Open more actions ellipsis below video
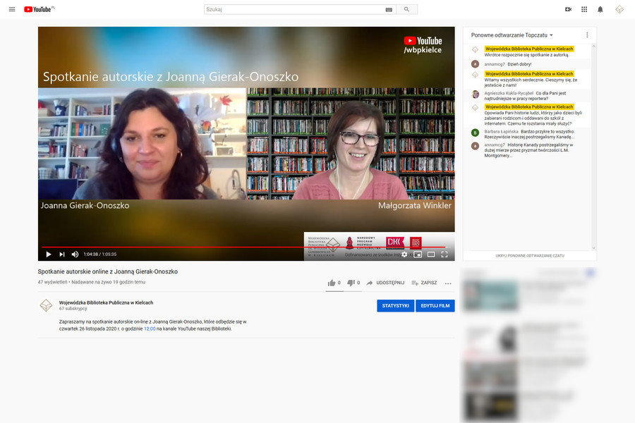 448,283
